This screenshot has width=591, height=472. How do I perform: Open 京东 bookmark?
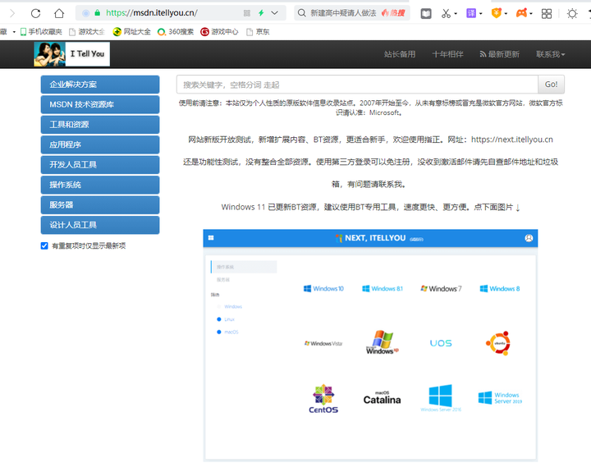(258, 32)
